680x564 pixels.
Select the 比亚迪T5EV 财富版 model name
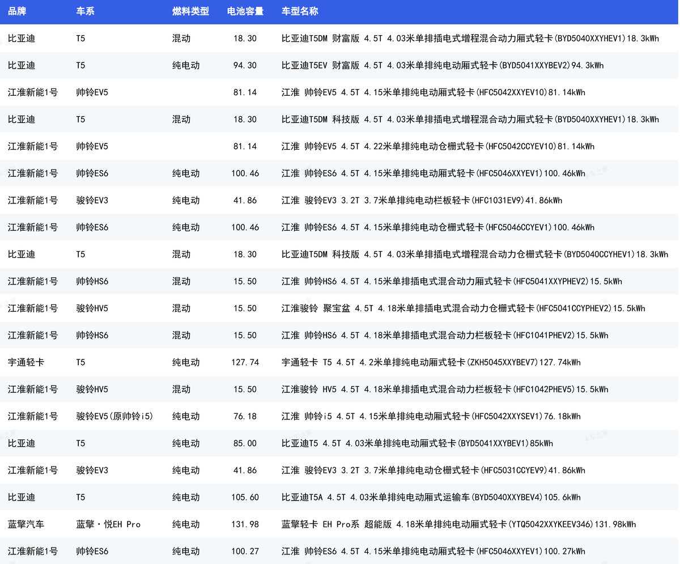pos(443,65)
